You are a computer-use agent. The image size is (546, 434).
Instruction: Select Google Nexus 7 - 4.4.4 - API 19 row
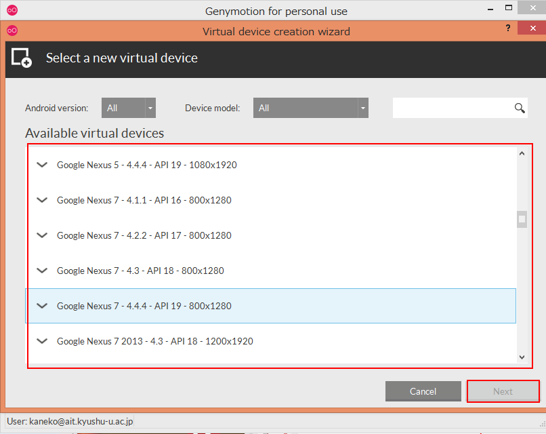click(x=270, y=306)
